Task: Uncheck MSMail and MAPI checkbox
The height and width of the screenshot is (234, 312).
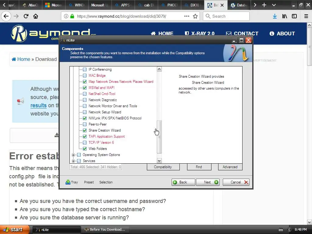Action: (x=85, y=88)
